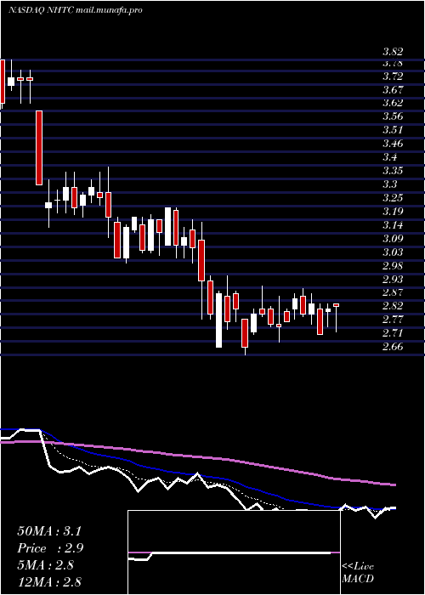Click the 3.19 price axis label
425x595 pixels.
(393, 212)
